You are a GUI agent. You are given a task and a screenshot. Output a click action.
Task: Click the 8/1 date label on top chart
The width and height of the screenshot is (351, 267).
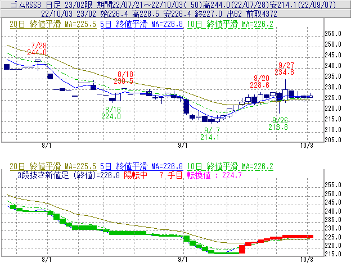pyautogui.click(x=47, y=146)
